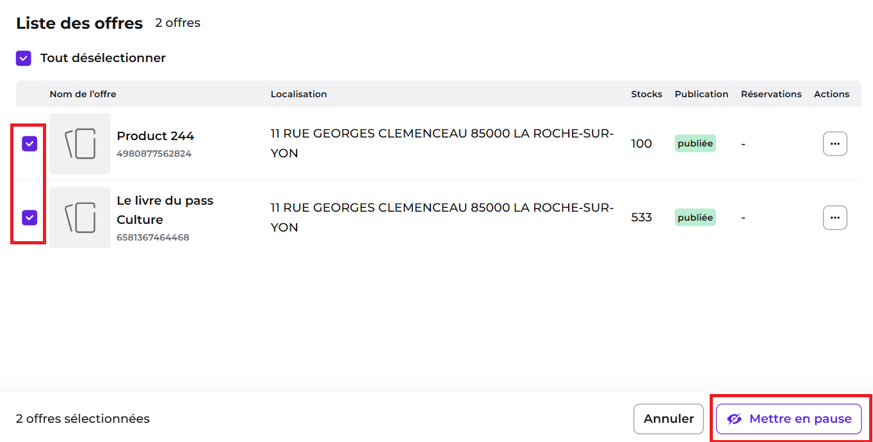This screenshot has height=442, width=873.
Task: Click the Mettre en pause button
Action: [x=788, y=419]
